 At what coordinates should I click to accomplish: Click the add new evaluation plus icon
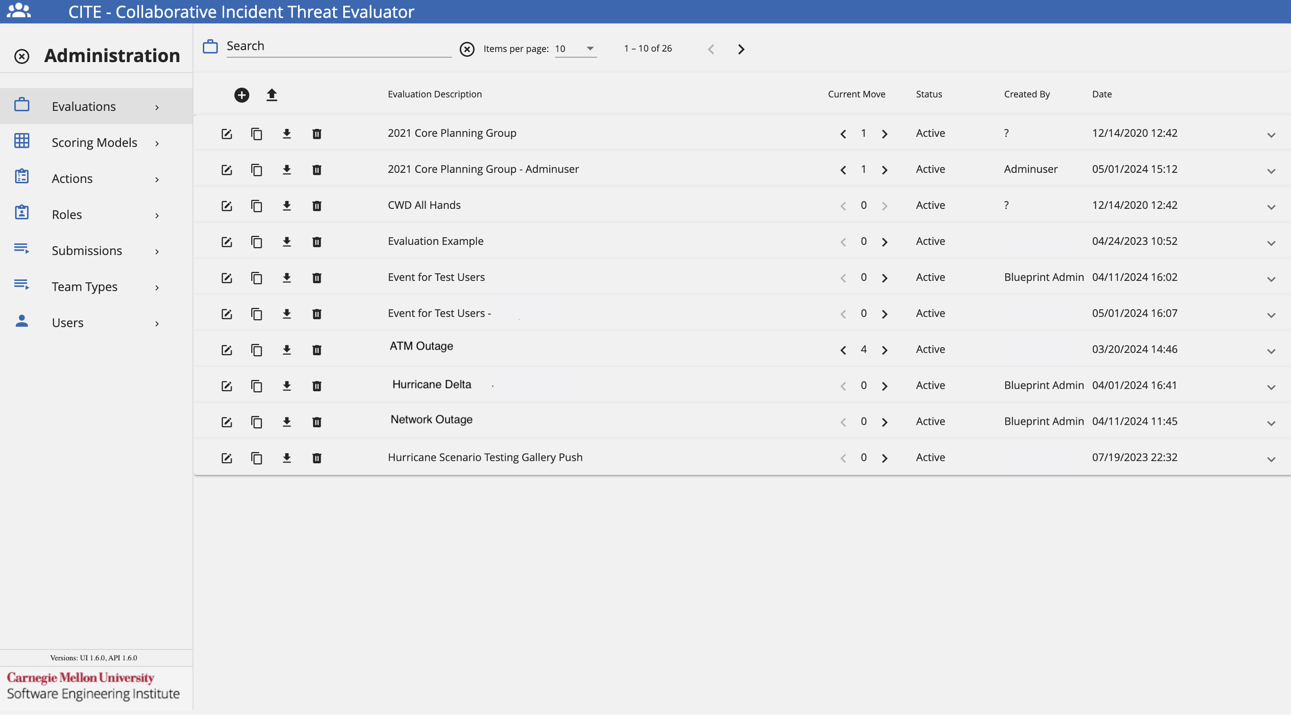242,95
